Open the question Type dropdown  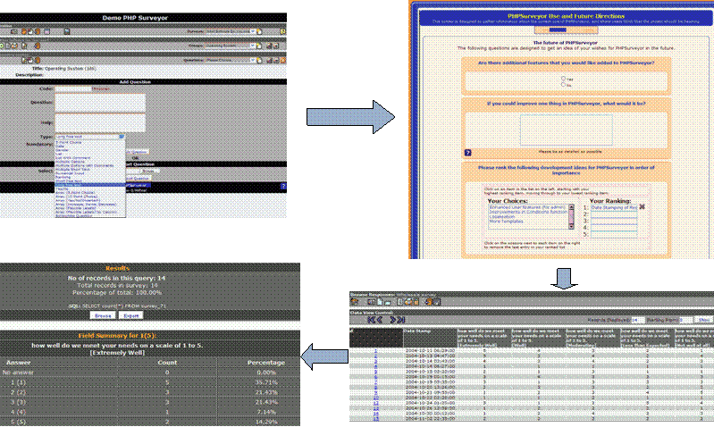coord(90,137)
